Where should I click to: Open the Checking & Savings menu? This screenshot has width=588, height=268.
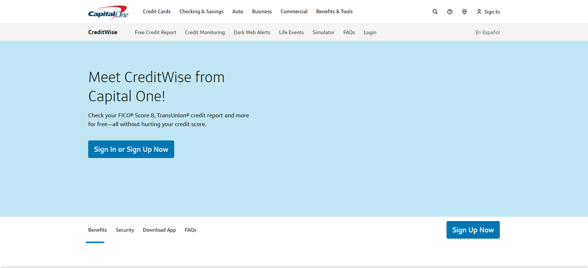coord(202,11)
